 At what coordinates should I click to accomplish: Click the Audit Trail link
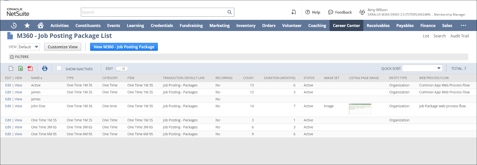459,36
